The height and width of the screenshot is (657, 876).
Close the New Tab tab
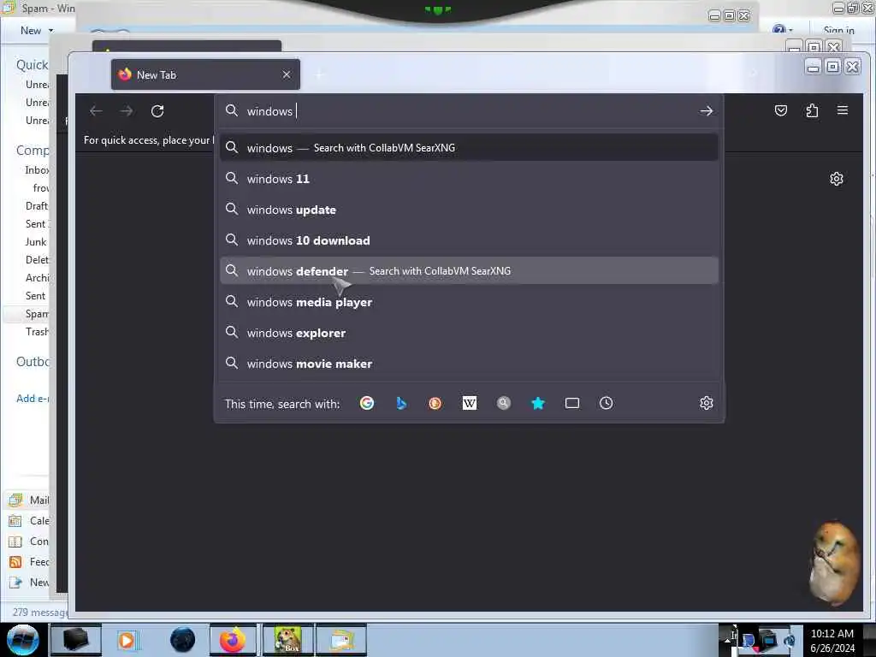coord(287,74)
